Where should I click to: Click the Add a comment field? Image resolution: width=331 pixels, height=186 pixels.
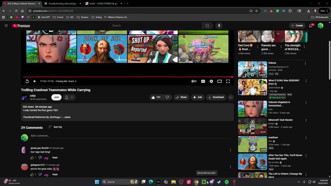tap(131, 136)
